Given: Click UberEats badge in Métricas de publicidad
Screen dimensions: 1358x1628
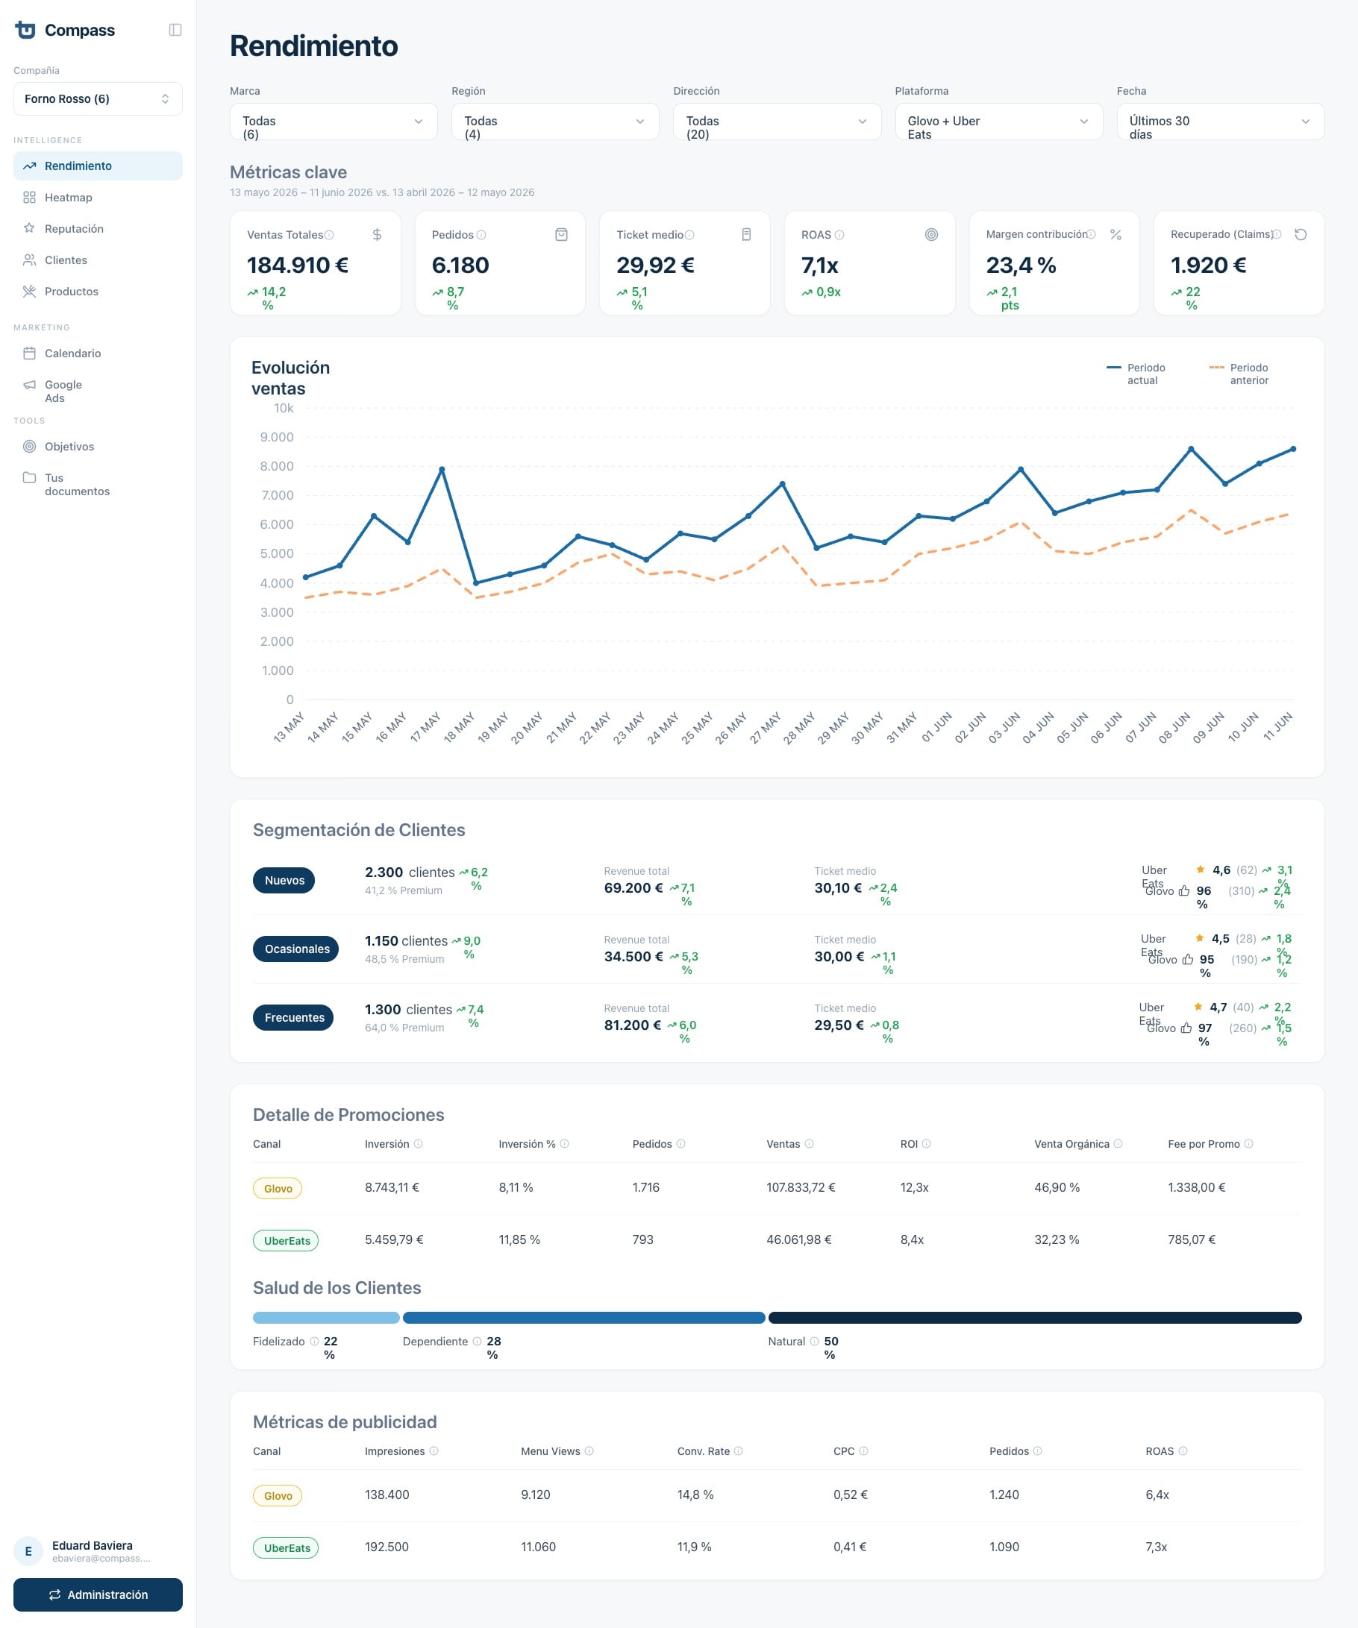Looking at the screenshot, I should tap(286, 1548).
